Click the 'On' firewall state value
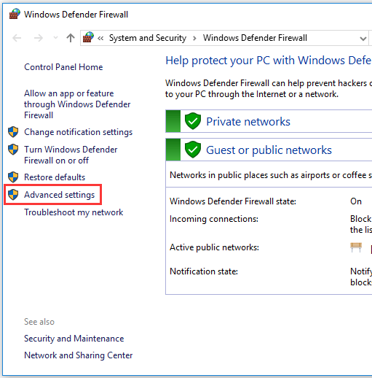This screenshot has width=372, height=378. pos(356,201)
